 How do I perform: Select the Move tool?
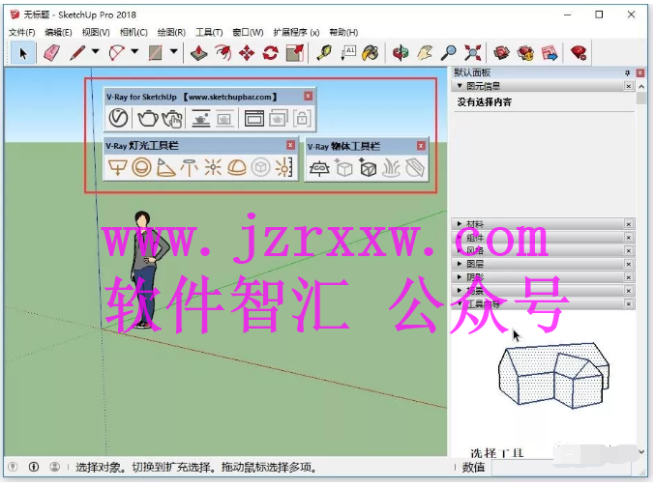pos(247,53)
